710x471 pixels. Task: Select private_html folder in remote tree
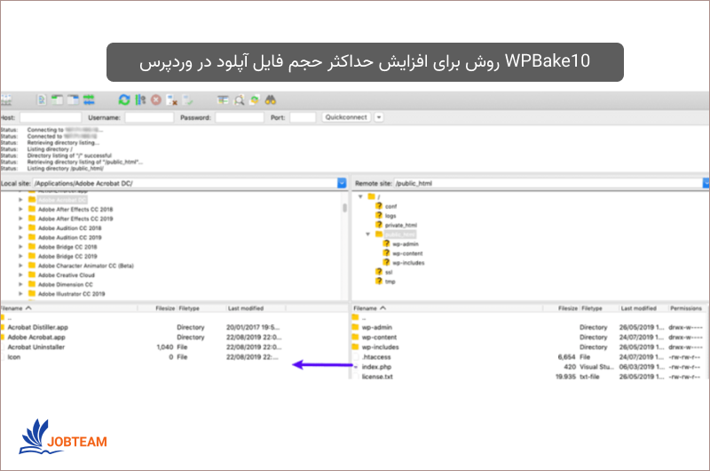click(x=401, y=226)
